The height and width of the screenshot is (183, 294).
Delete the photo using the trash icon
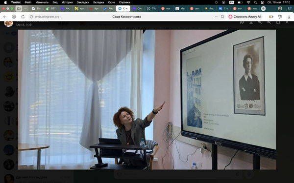pyautogui.click(x=278, y=22)
